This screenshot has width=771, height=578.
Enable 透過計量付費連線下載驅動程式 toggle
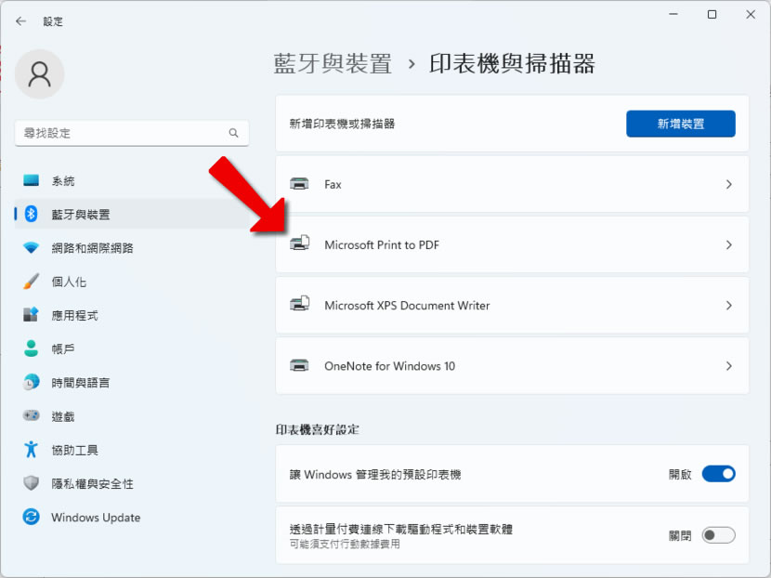click(x=718, y=535)
